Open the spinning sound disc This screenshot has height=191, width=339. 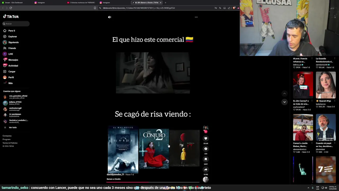pyautogui.click(x=206, y=180)
